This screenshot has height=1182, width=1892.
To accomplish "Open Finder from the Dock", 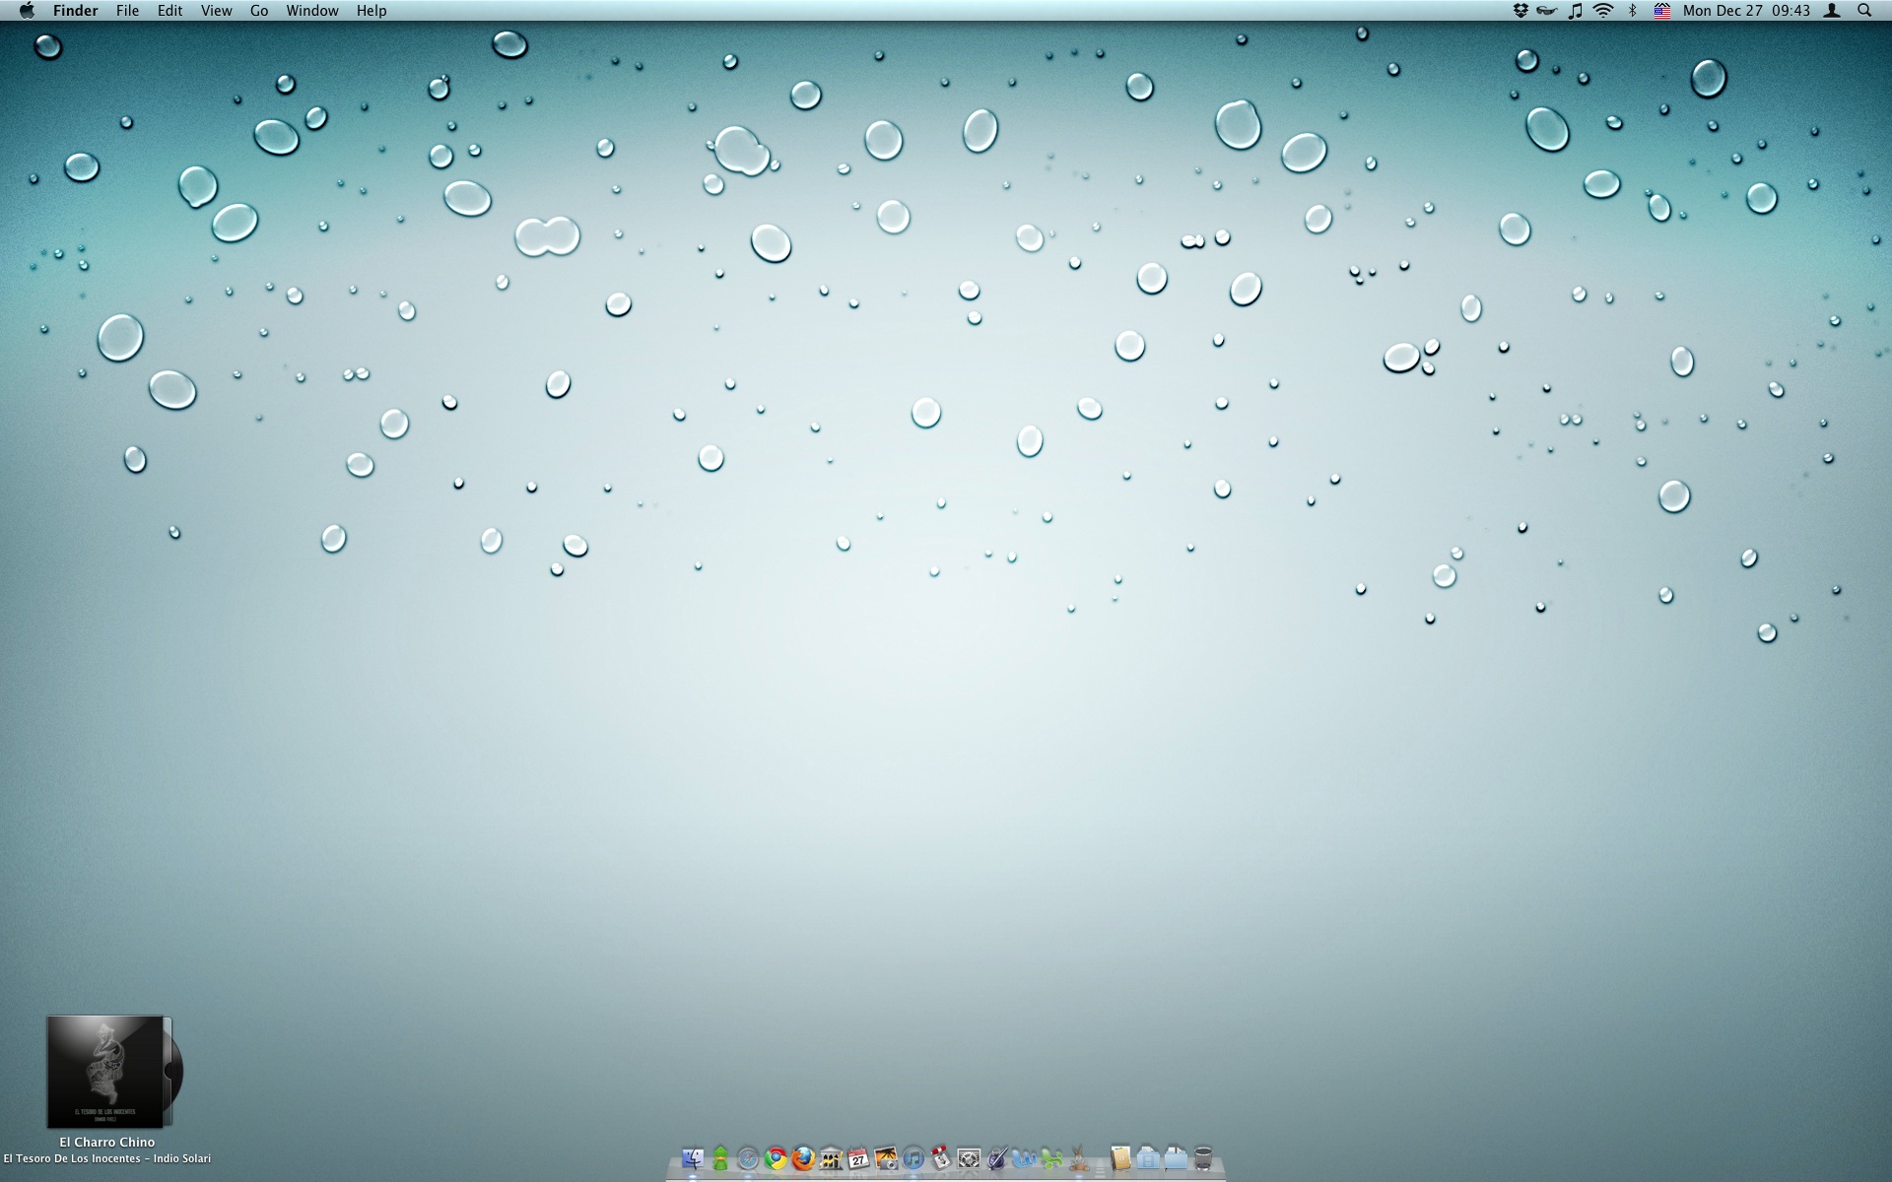I will [693, 1158].
